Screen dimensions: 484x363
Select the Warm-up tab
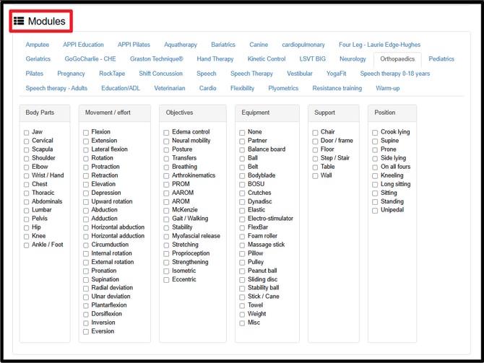click(388, 88)
